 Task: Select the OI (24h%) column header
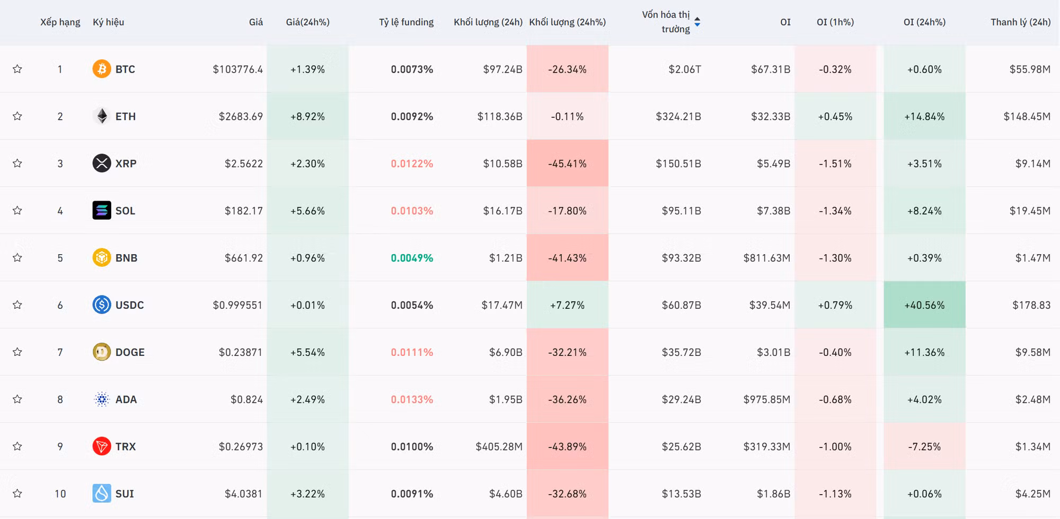(924, 22)
